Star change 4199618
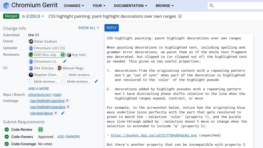This screenshot has width=263, height=148. [x=23, y=16]
